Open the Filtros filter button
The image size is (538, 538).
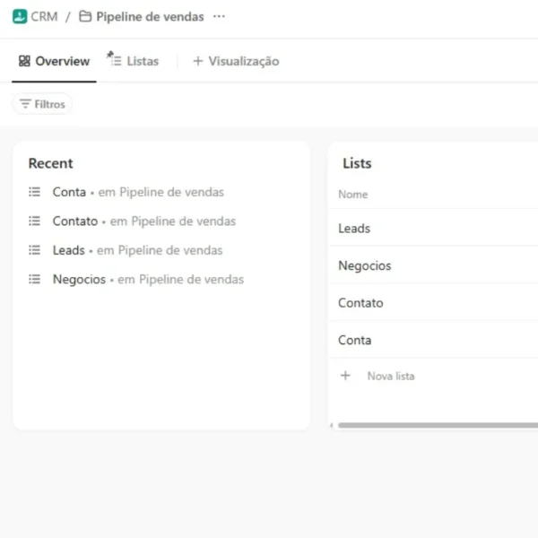tap(42, 104)
